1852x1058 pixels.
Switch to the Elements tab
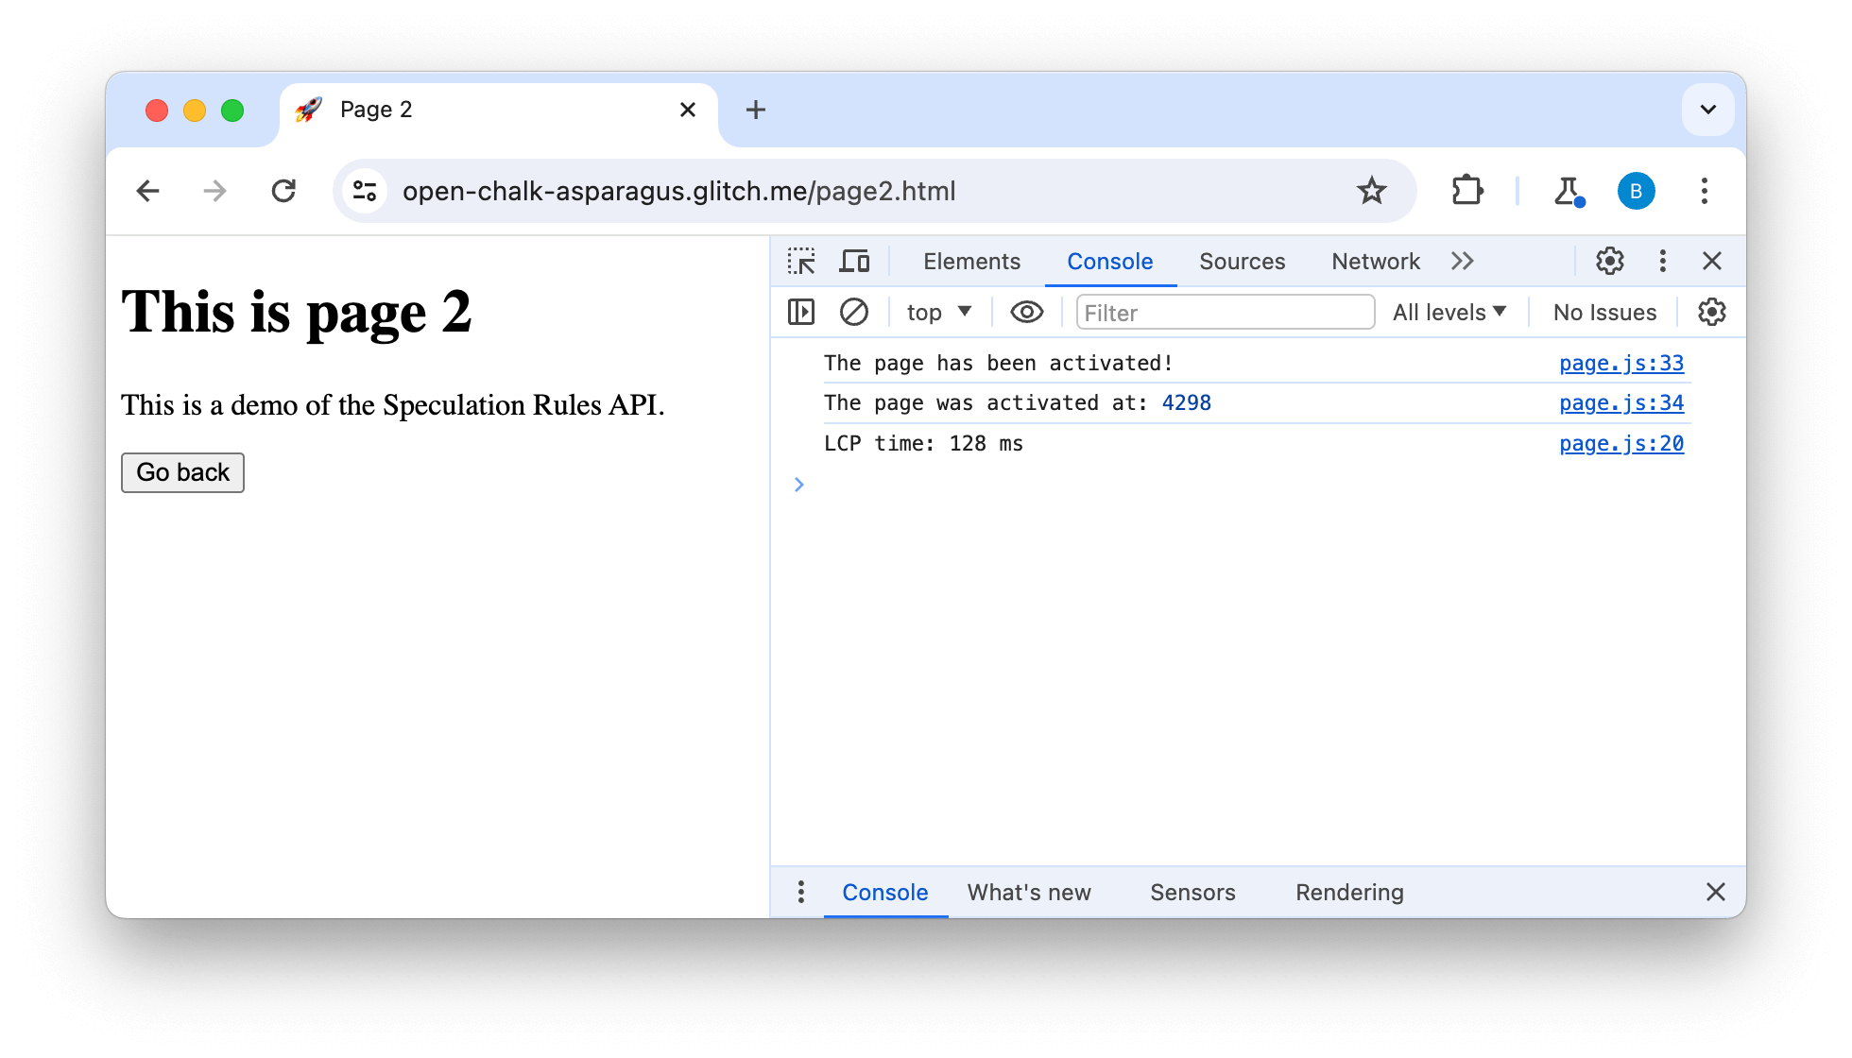(x=969, y=261)
